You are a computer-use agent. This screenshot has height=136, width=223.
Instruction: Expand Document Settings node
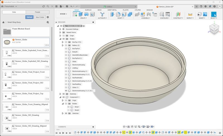(x=60, y=29)
